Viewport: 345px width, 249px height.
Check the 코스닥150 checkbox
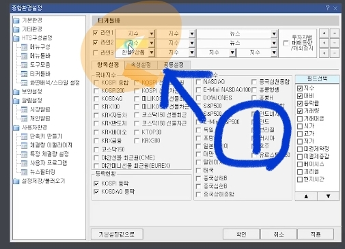pyautogui.click(x=96, y=150)
